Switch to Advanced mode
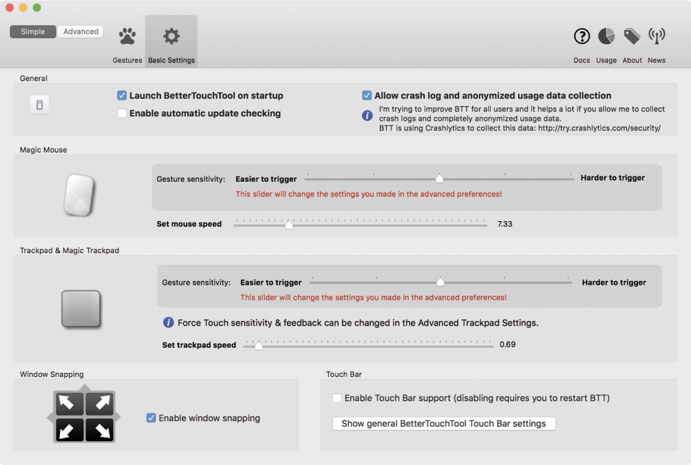691x465 pixels. point(81,32)
